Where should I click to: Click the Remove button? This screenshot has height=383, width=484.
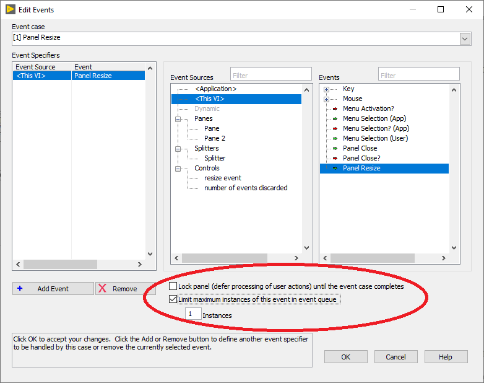click(125, 288)
